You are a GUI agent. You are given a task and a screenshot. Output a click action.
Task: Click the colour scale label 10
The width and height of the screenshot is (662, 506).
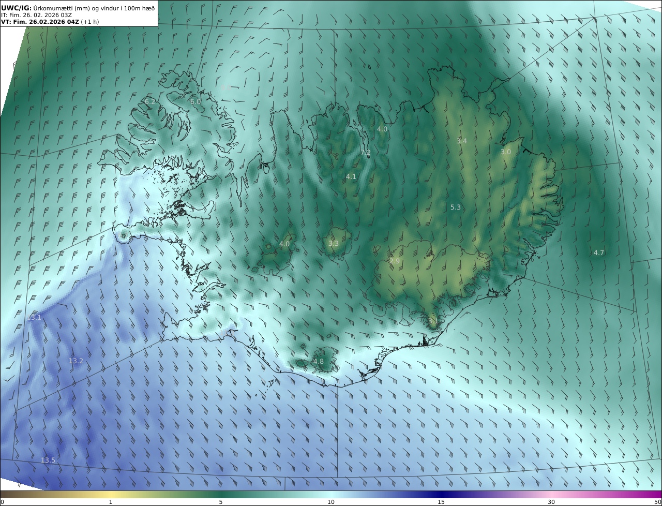tap(331, 502)
